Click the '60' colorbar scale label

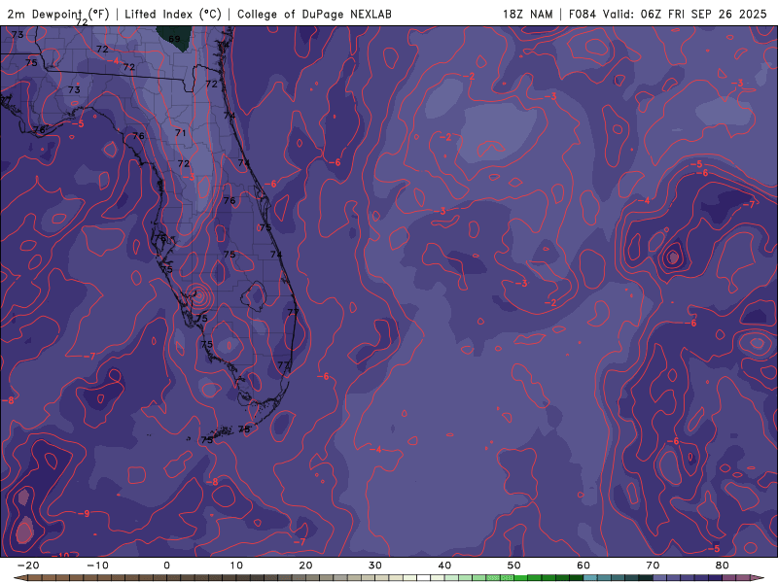pos(583,566)
